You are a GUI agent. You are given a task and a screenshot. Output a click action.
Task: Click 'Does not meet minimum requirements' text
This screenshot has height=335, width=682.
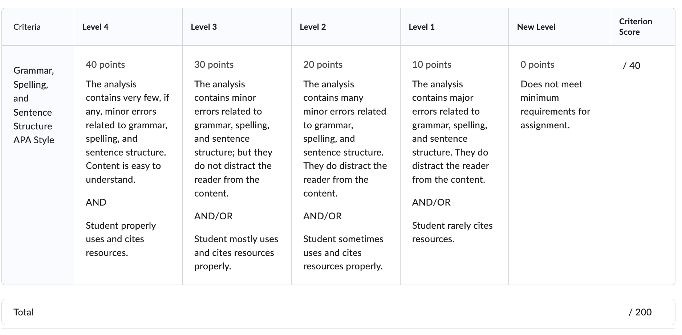(x=555, y=104)
